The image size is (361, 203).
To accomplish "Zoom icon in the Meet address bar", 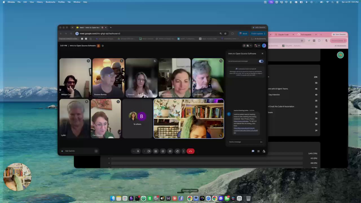I will click(x=221, y=34).
